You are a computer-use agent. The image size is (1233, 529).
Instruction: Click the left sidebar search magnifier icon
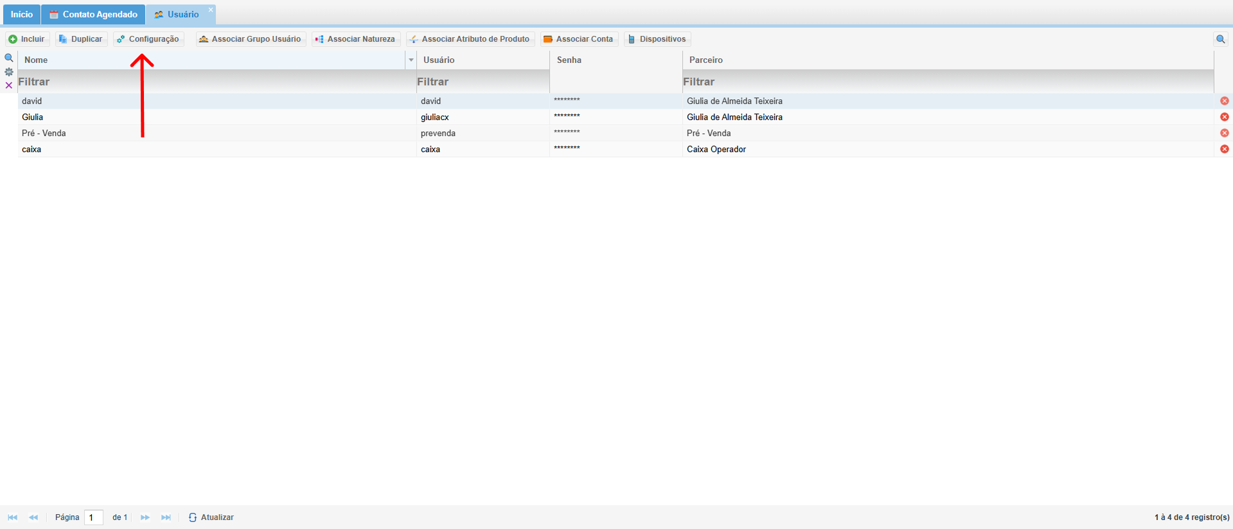(9, 58)
